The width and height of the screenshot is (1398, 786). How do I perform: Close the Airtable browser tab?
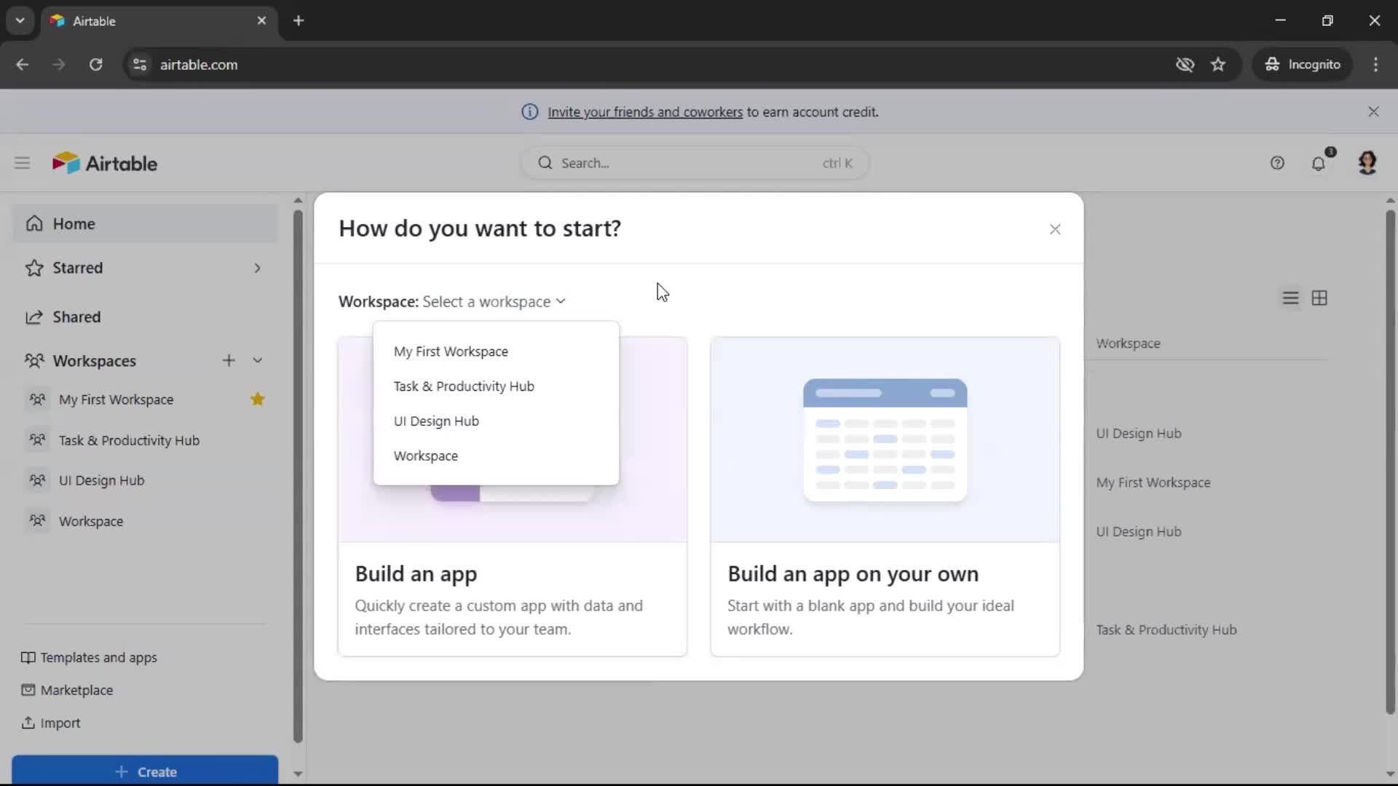point(261,20)
